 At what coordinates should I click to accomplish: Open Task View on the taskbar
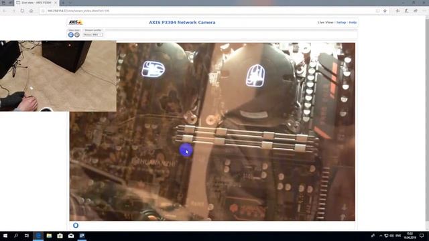click(x=27, y=236)
